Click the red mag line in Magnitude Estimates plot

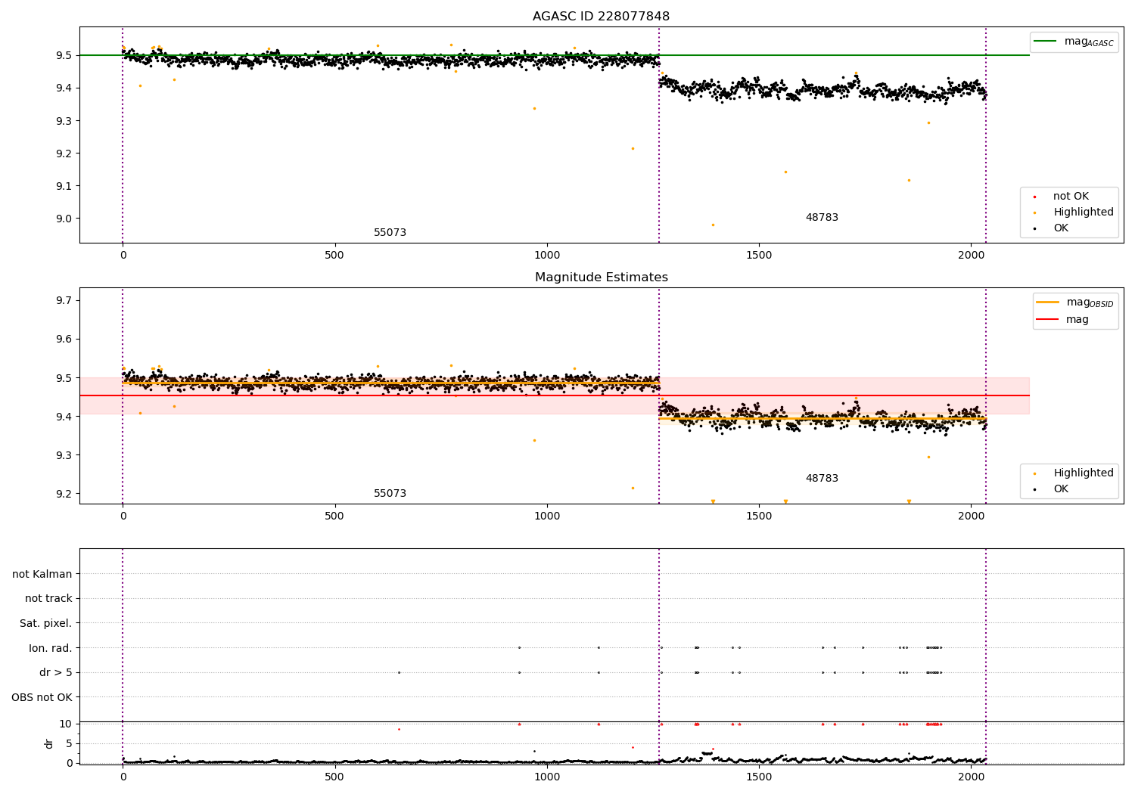[554, 395]
